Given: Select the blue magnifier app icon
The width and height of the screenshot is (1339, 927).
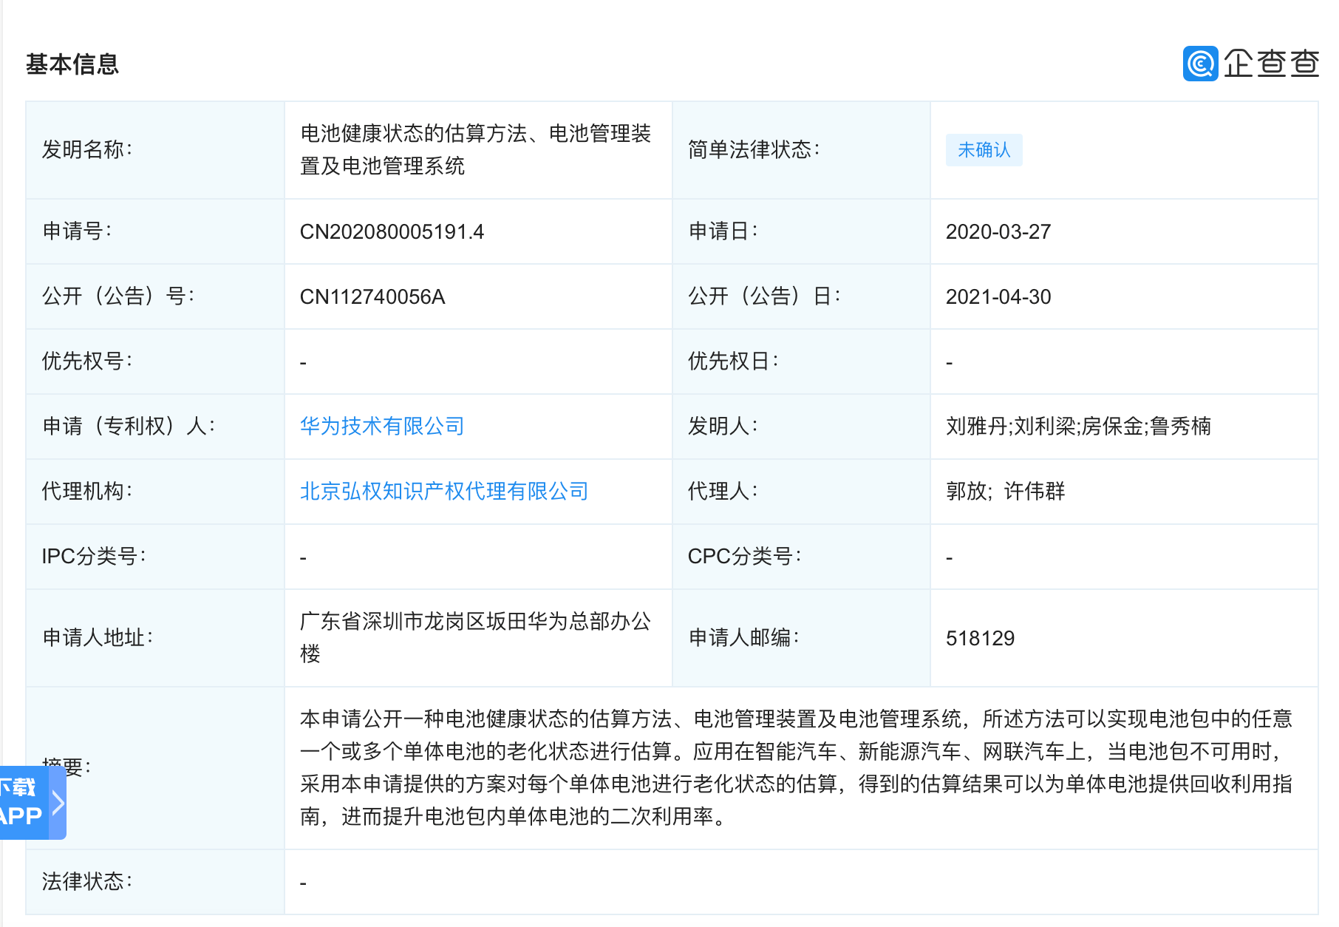Looking at the screenshot, I should point(1199,64).
